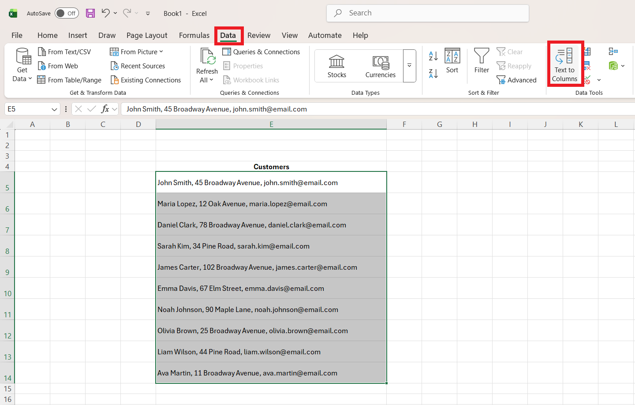Select the Stocks data type
Screen dimensions: 635x405
point(336,66)
